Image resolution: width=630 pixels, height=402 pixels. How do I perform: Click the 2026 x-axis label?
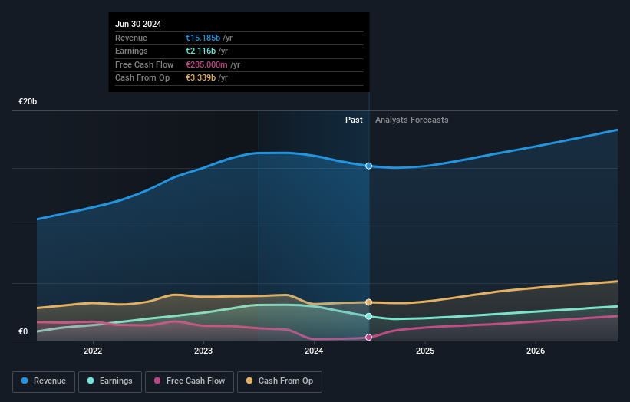tap(536, 351)
